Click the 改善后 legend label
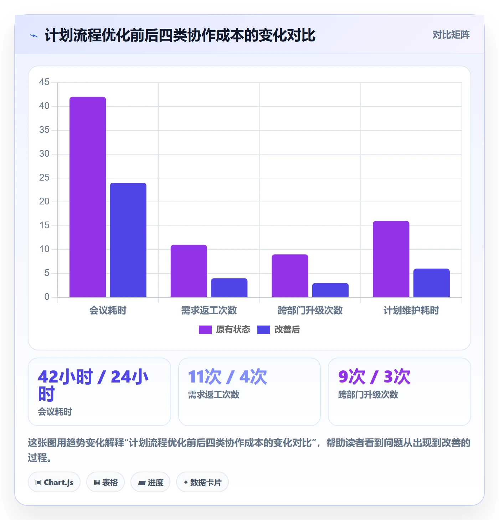The width and height of the screenshot is (499, 520). coord(287,330)
